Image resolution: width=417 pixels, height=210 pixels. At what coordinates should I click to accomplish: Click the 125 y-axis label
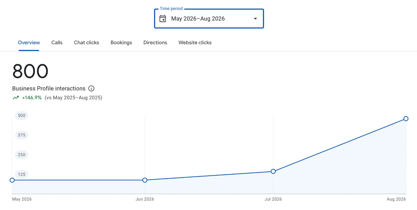tap(22, 174)
